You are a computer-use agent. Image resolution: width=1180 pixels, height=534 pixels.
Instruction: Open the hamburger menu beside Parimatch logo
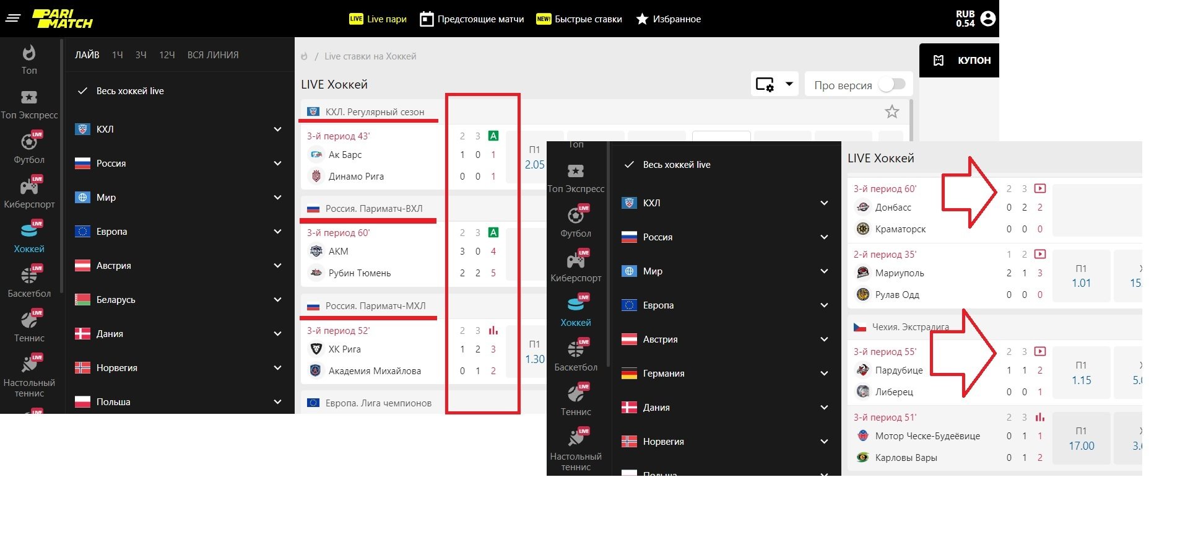tap(13, 19)
